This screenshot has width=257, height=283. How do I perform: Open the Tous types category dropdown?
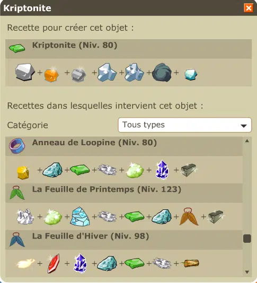[184, 125]
